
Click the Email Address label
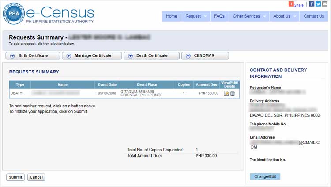click(262, 137)
